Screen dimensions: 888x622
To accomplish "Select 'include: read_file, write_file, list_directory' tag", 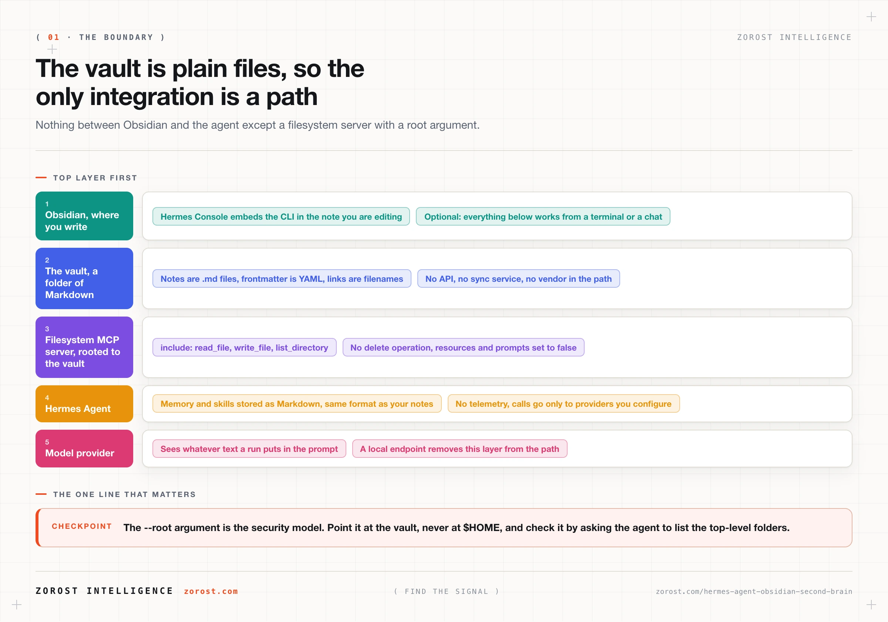I will click(244, 348).
